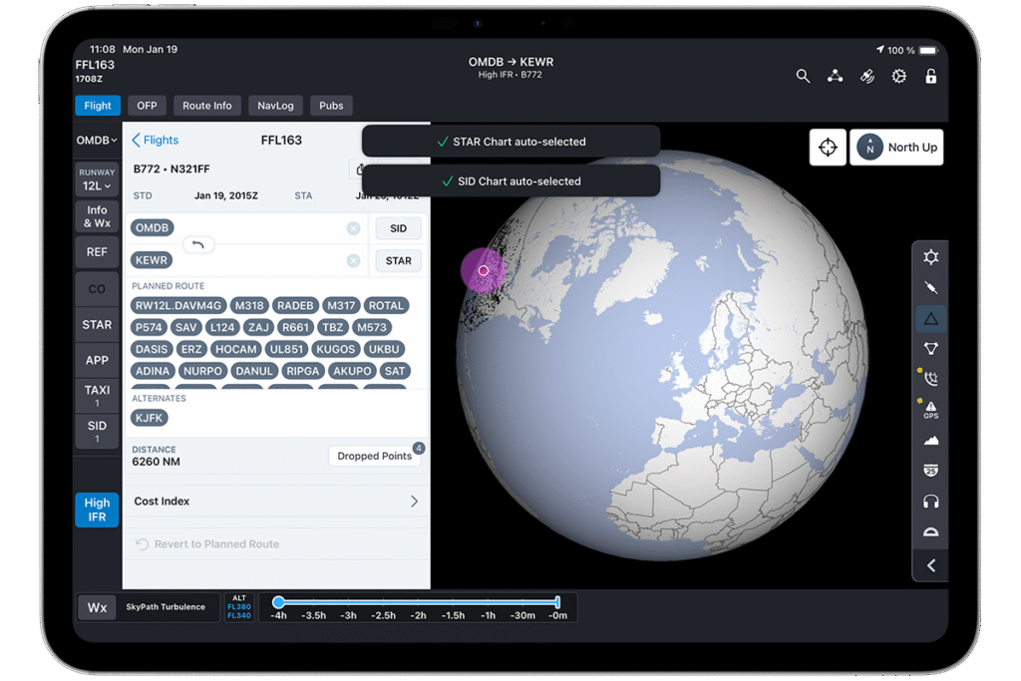Toggle the High IFR chart mode
The height and width of the screenshot is (681, 1021).
pos(97,510)
